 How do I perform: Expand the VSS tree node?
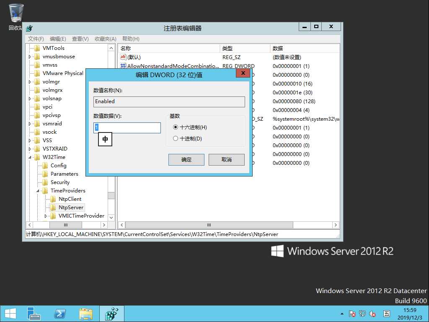[x=30, y=140]
